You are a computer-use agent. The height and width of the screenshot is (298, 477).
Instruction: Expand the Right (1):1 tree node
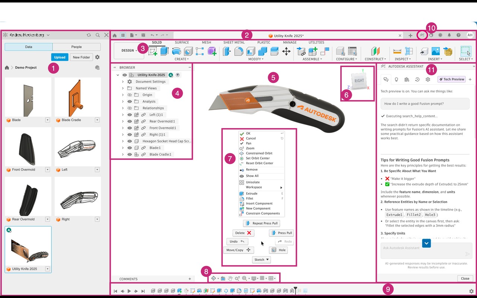tap(123, 134)
